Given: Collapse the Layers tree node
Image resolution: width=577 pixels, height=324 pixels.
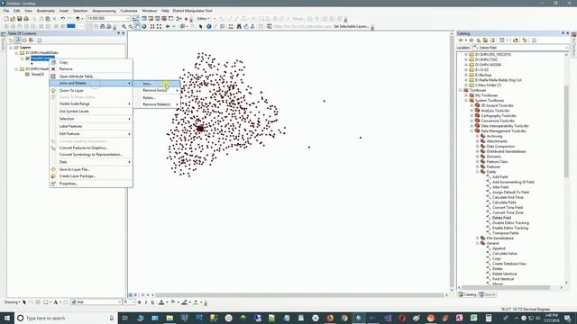Looking at the screenshot, I should click(11, 48).
